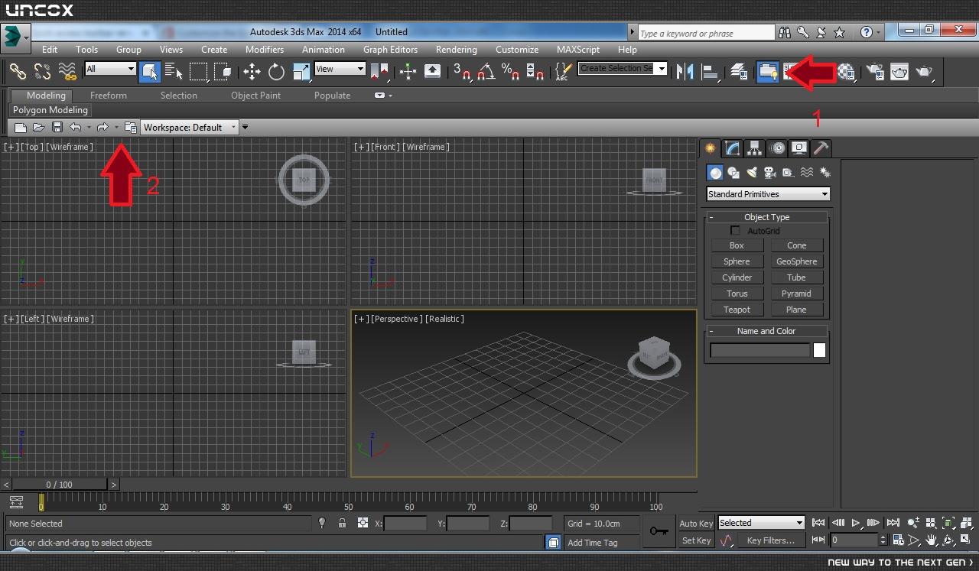Viewport: 979px width, 571px height.
Task: Toggle the 3D Snaps button
Action: click(461, 71)
